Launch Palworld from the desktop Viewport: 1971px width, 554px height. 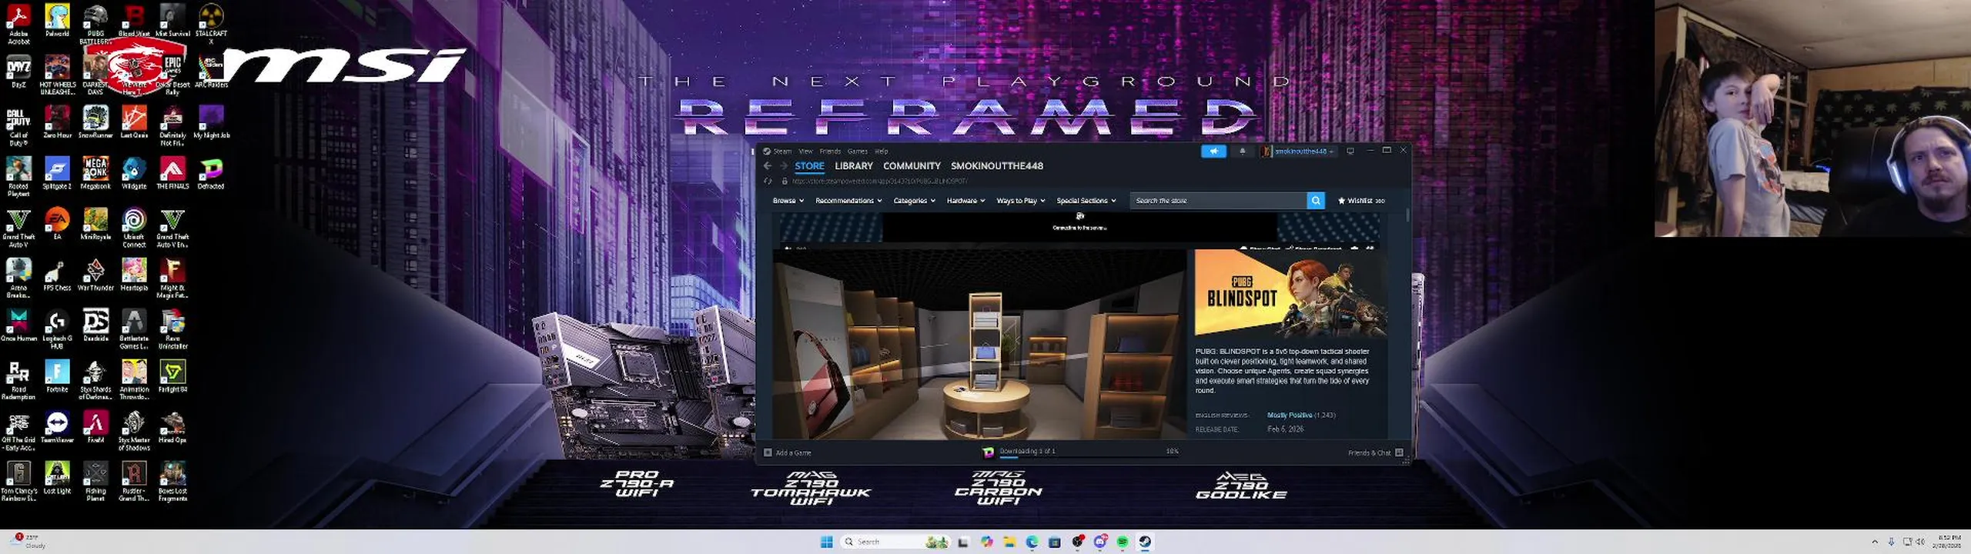(x=57, y=20)
